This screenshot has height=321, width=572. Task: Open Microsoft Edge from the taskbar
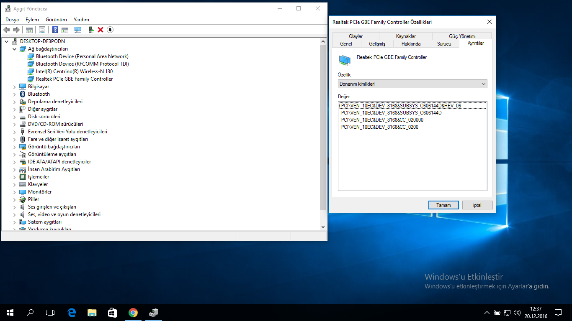72,312
